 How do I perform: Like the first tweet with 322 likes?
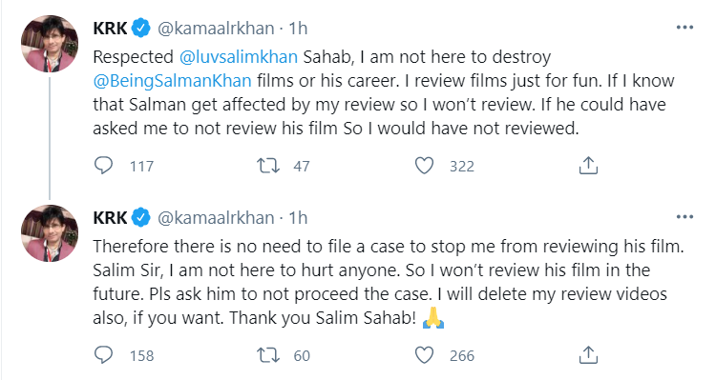pyautogui.click(x=424, y=166)
